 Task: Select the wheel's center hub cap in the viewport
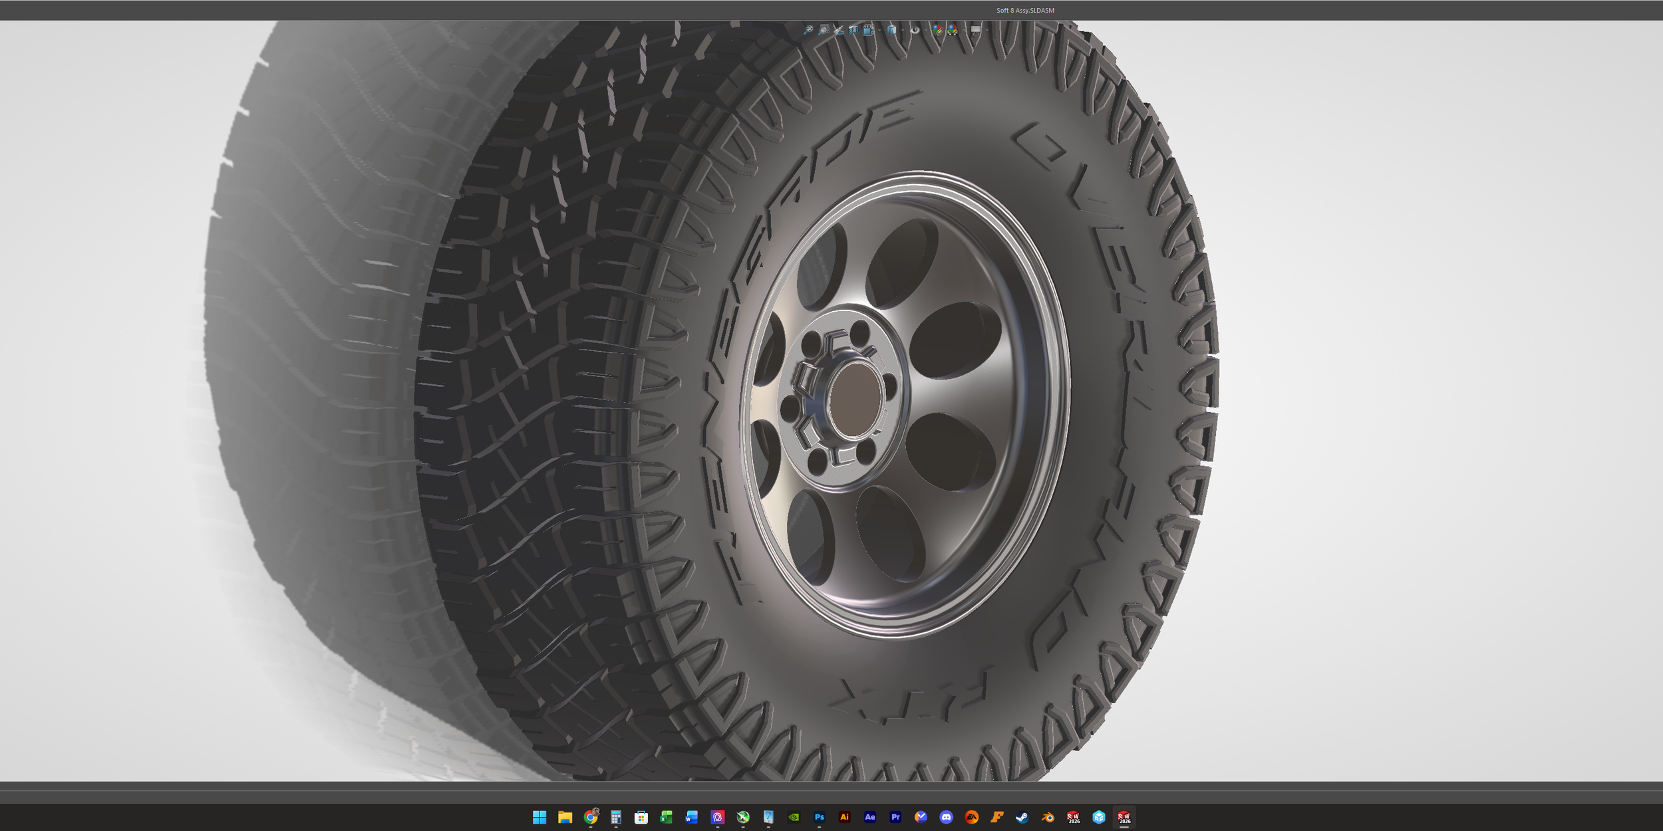click(855, 399)
